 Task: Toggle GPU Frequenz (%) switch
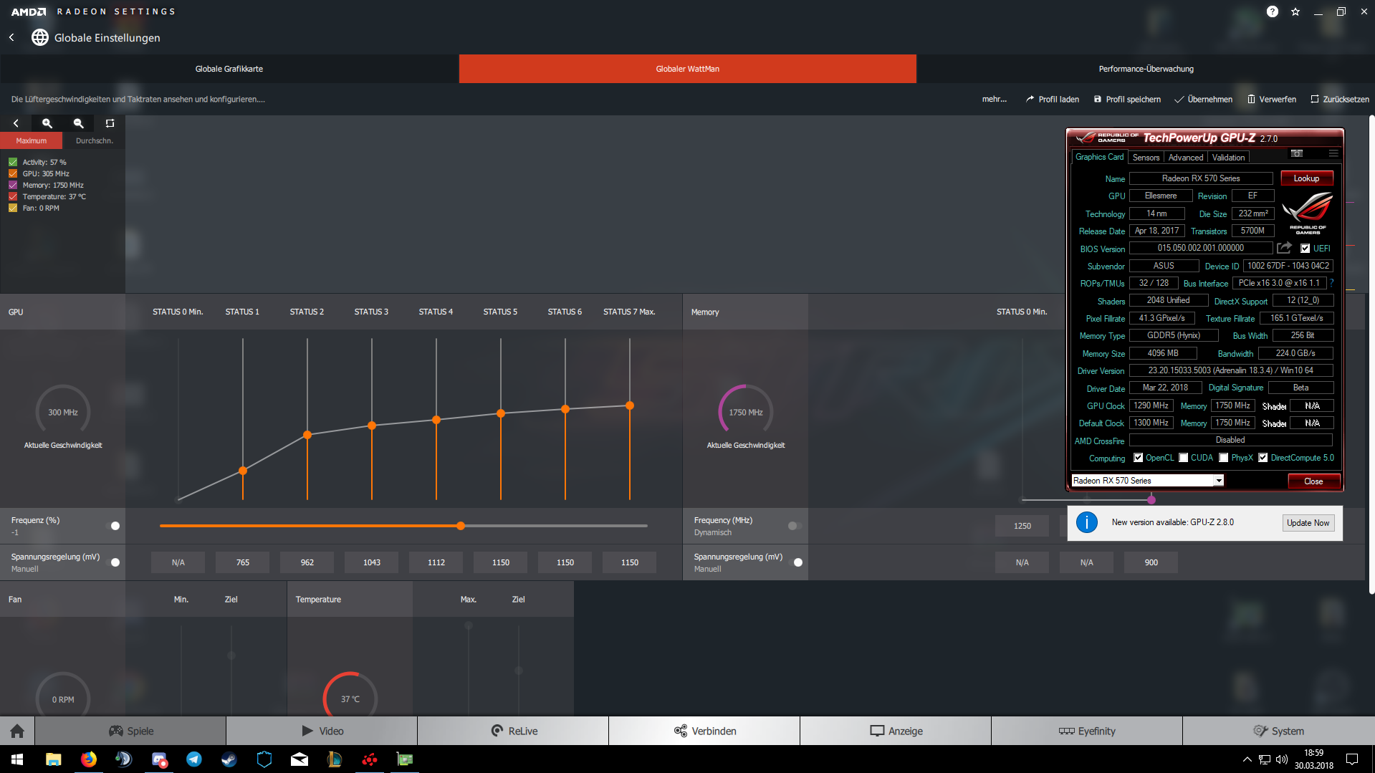click(x=113, y=526)
